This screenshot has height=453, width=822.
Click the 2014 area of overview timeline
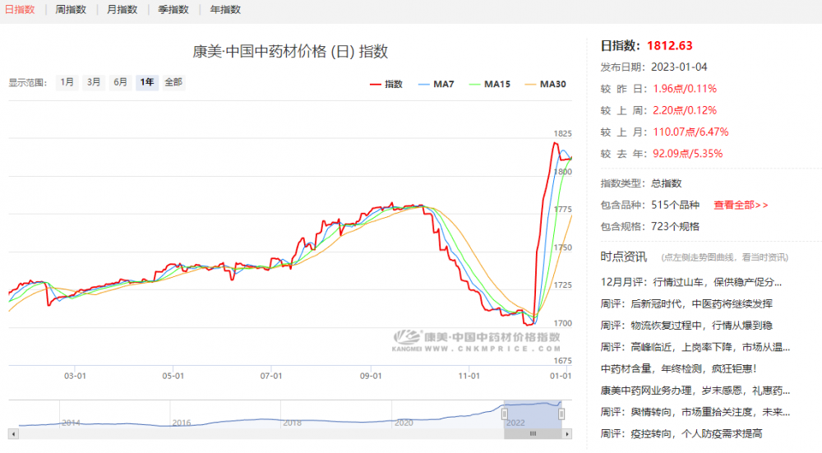tap(71, 423)
